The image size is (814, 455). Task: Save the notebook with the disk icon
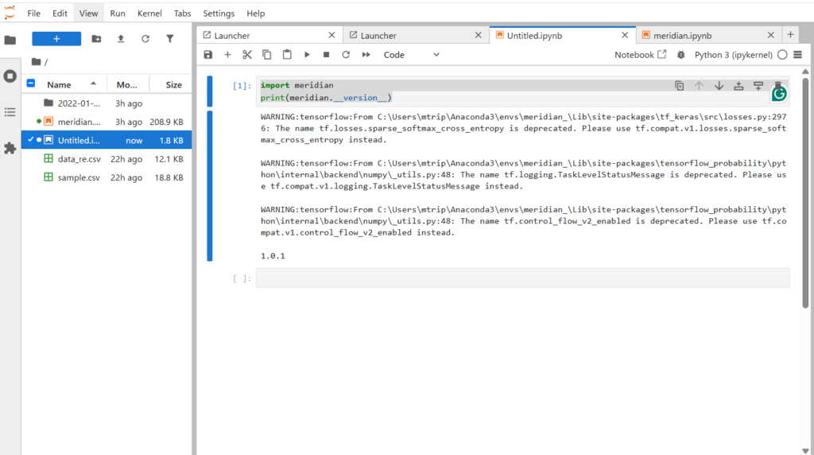pyautogui.click(x=208, y=55)
